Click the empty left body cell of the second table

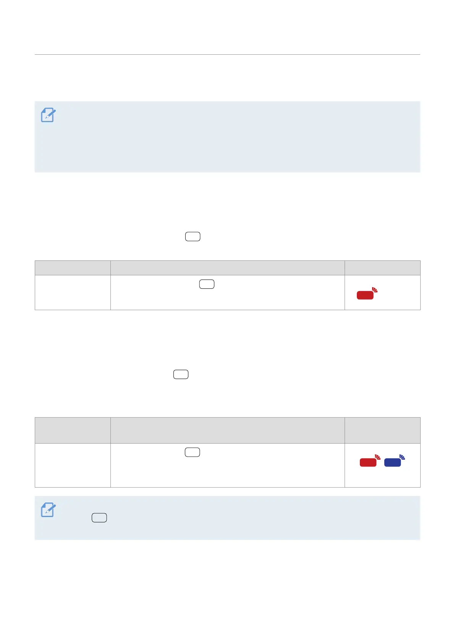[x=73, y=465]
